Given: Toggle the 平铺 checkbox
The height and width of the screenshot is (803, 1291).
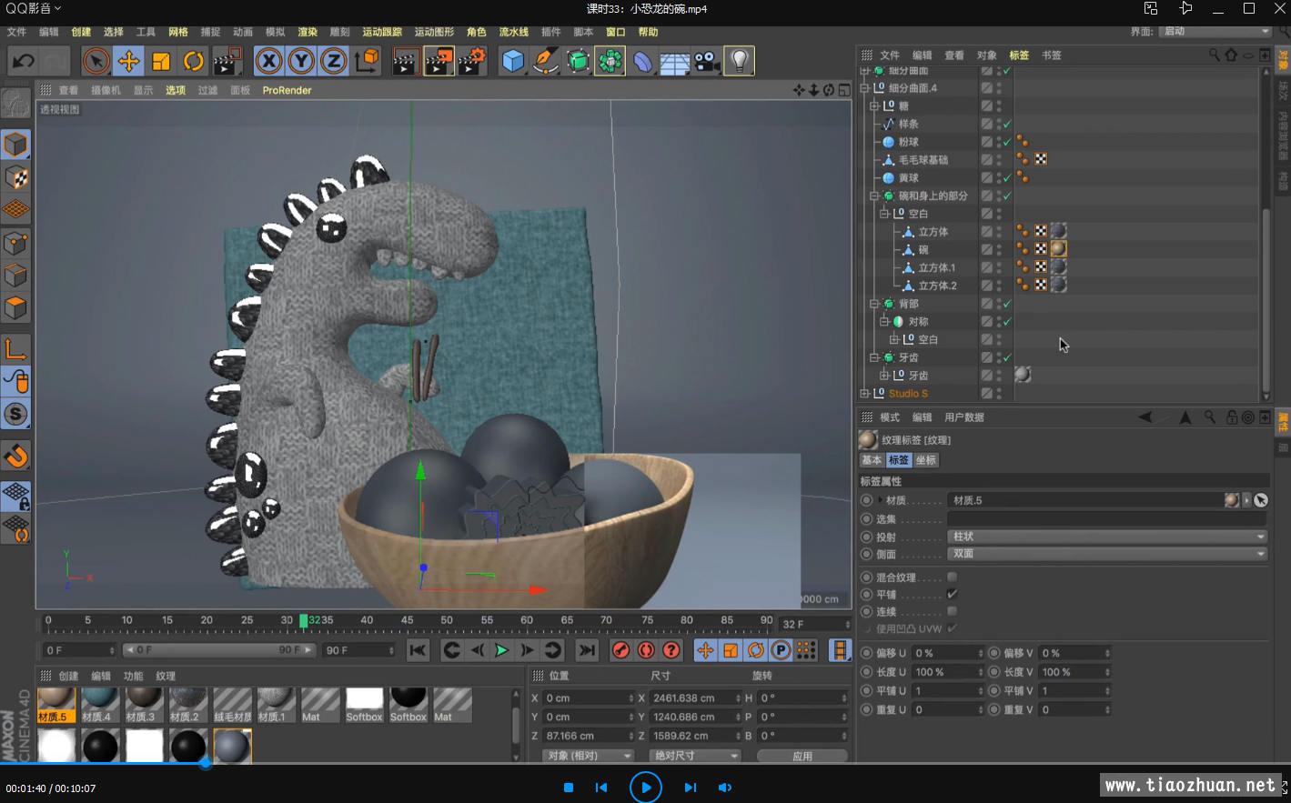Looking at the screenshot, I should coord(952,594).
